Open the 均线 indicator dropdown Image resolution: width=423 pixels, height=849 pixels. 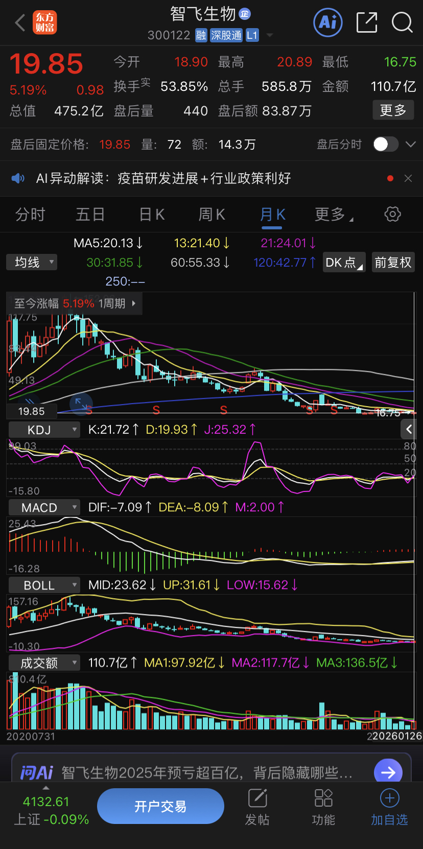tap(32, 263)
